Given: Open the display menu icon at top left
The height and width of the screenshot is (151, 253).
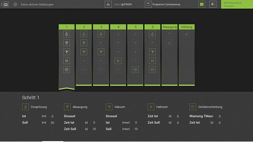Looking at the screenshot, I should [6, 4].
